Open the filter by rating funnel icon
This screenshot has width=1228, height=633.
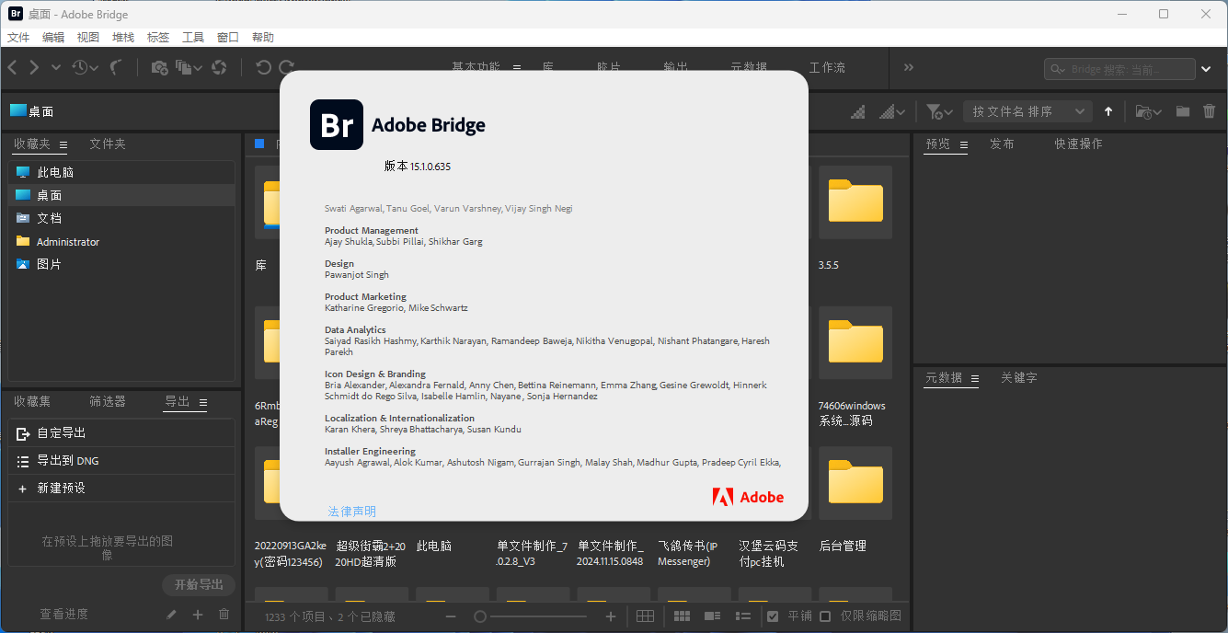tap(939, 111)
